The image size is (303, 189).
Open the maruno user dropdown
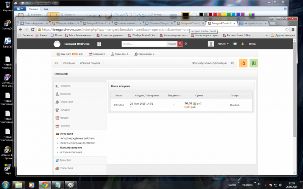[x=223, y=44]
